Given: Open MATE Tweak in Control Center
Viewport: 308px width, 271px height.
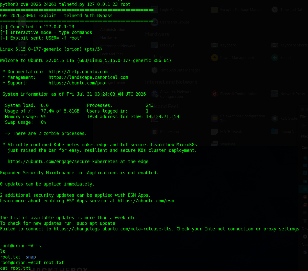Looking at the screenshot, I should coord(226,132).
